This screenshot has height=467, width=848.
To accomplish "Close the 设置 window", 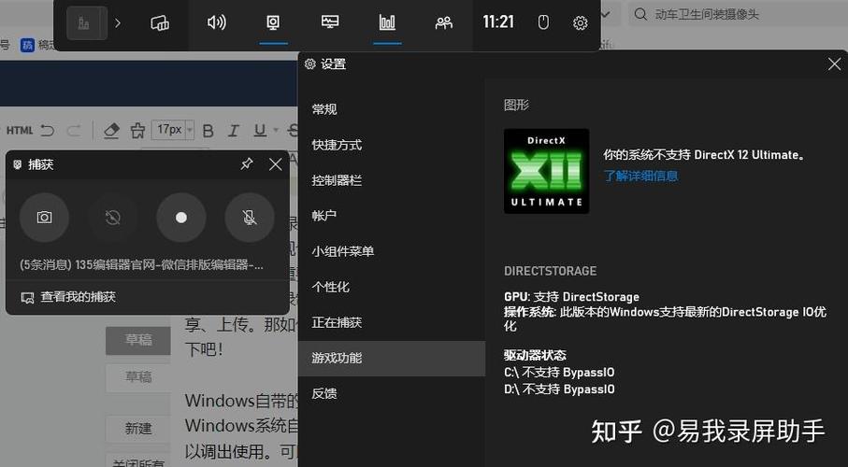I will 834,64.
